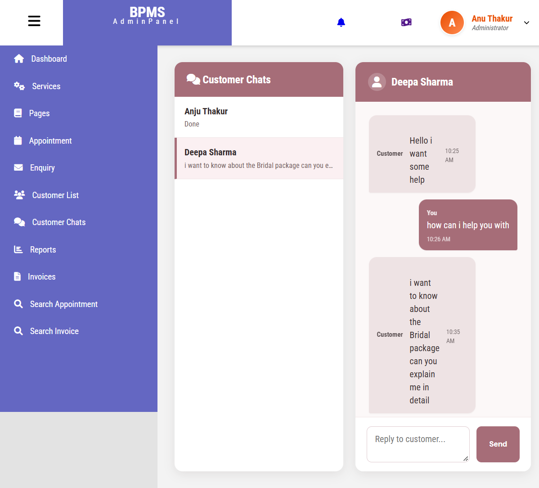The height and width of the screenshot is (488, 539).
Task: Click the Customer List people icon
Action: [x=19, y=195]
